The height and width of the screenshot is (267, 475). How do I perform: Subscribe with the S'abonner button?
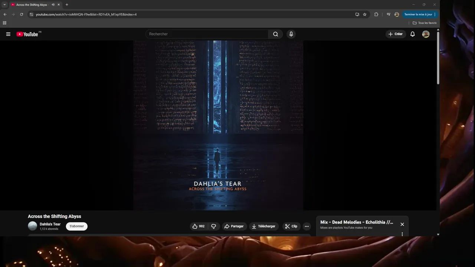(77, 226)
